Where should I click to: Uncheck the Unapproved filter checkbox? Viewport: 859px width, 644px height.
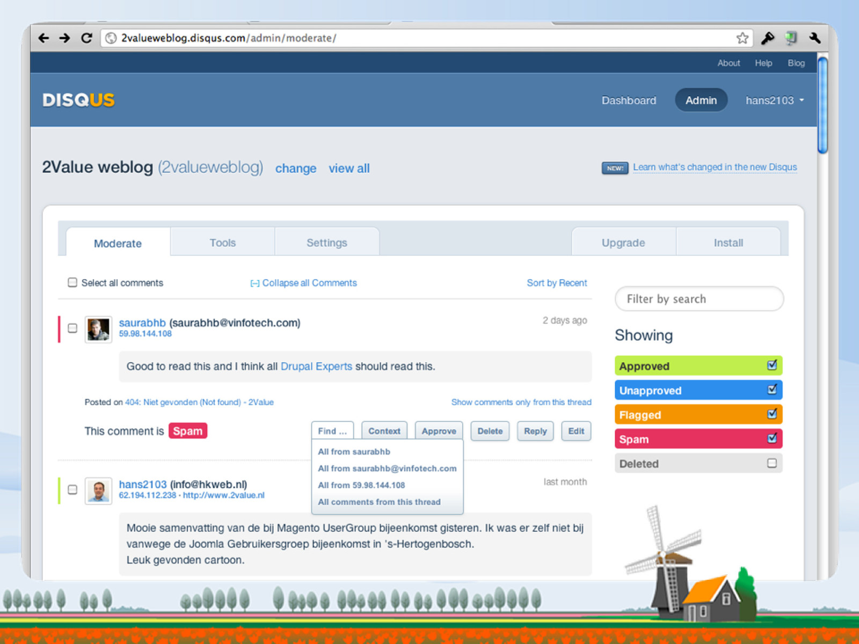pyautogui.click(x=772, y=389)
